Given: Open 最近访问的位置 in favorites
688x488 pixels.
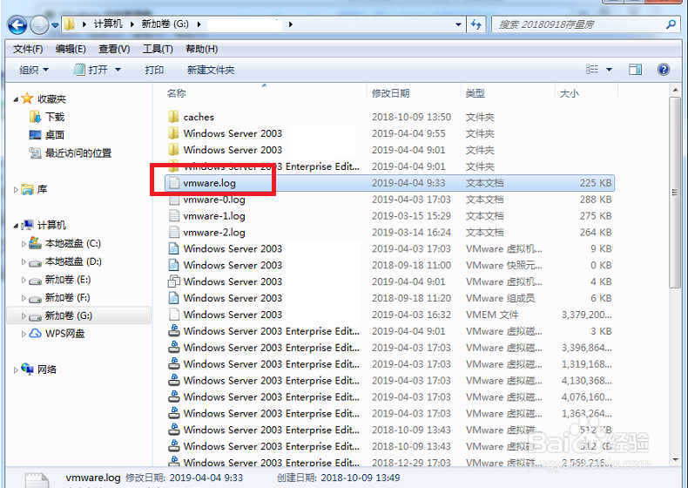Looking at the screenshot, I should [x=71, y=152].
